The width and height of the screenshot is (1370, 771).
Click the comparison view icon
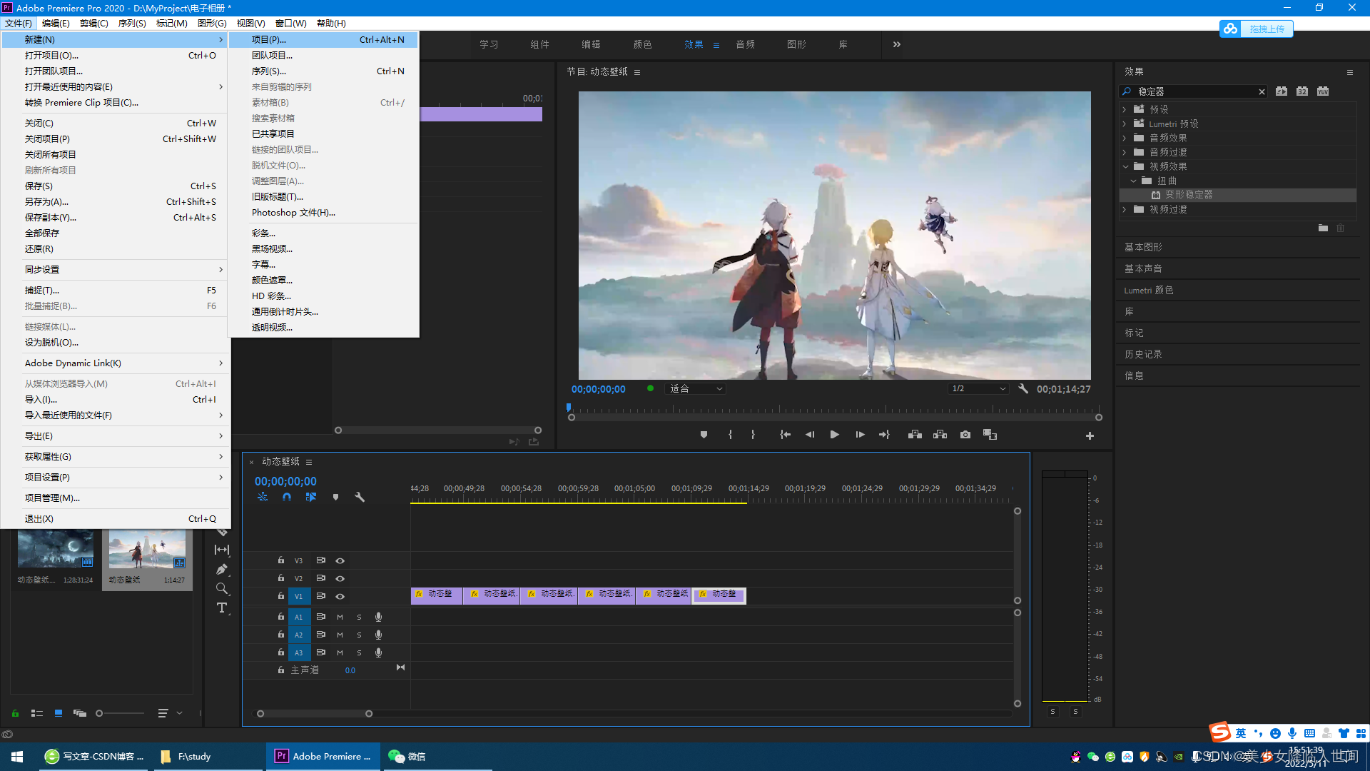990,435
